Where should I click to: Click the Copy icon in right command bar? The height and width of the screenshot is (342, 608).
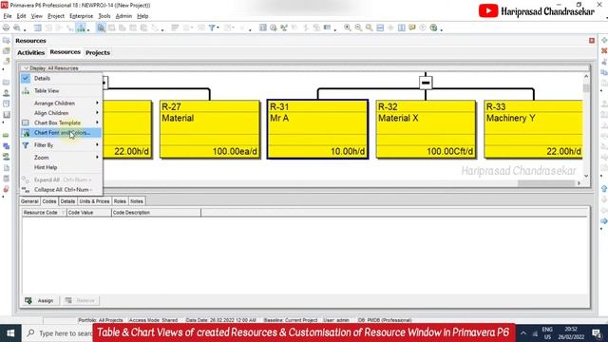[604, 72]
